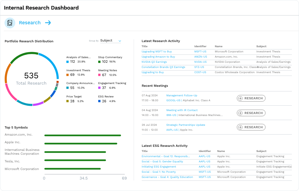Click the Research magnifier icon in the header

(10, 23)
